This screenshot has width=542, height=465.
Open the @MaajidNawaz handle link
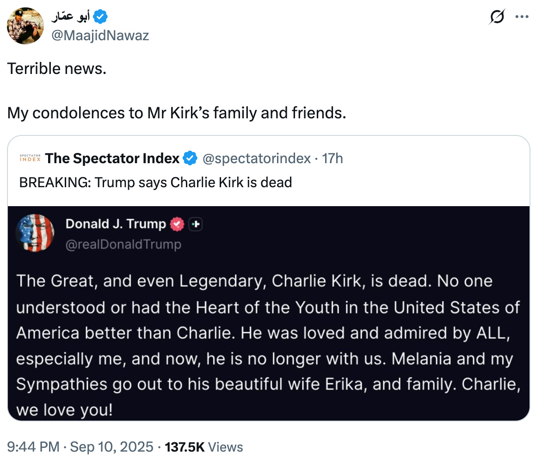tap(100, 35)
